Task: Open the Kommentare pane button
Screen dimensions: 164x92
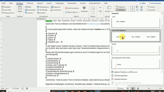Action: pyautogui.click(x=155, y=3)
